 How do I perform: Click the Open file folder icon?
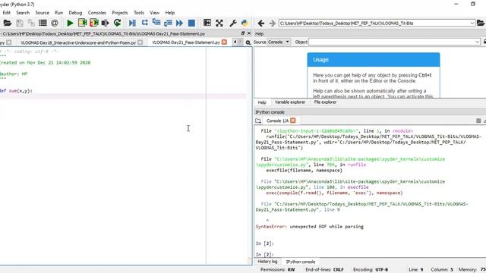coord(8,23)
